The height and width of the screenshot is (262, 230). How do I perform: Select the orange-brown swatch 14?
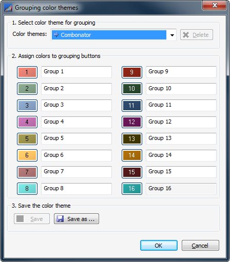pos(132,155)
